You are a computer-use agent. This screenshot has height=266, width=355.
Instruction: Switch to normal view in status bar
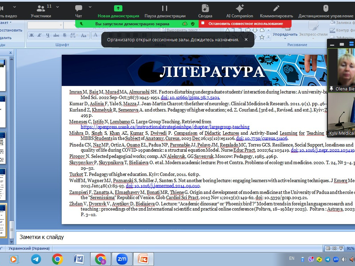328,248
